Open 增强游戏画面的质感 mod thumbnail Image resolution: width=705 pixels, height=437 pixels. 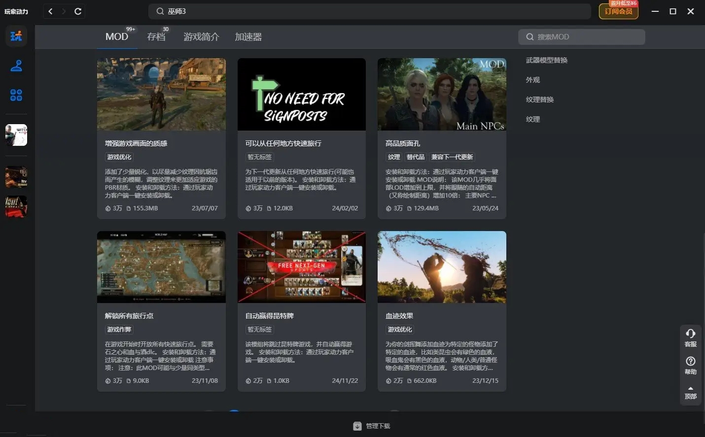coord(161,95)
